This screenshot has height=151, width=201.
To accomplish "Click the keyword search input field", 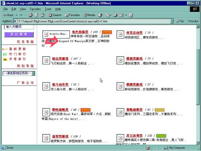I will (19, 27).
